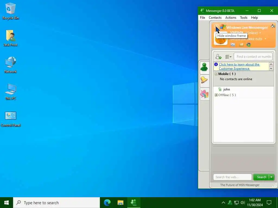The image size is (278, 208).
Task: Click the Messenger tray status icon
Action: click(230, 203)
